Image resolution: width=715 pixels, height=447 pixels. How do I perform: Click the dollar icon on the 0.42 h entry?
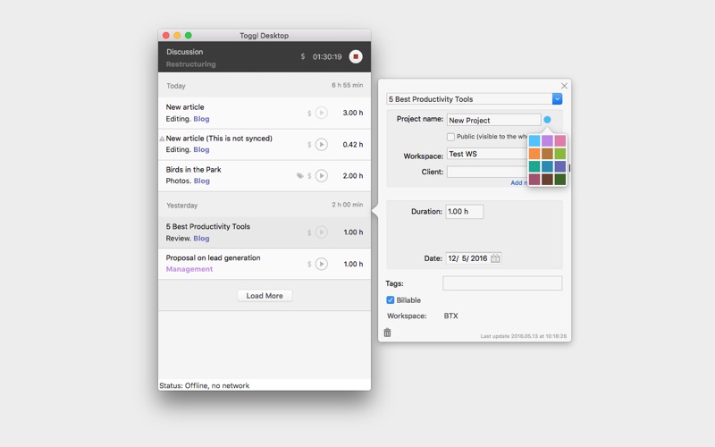click(x=309, y=145)
